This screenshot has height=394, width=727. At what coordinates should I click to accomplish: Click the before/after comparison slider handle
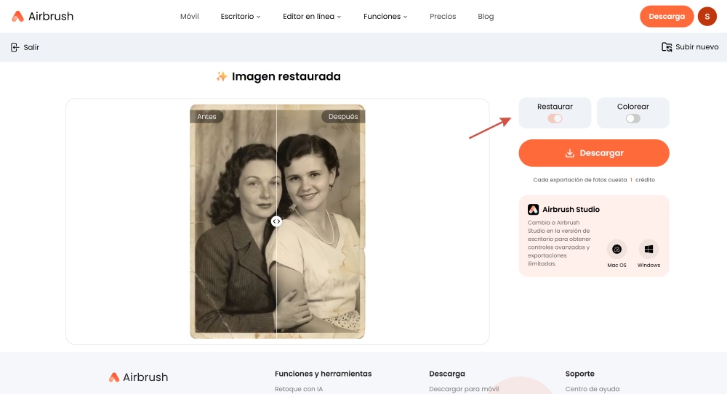click(276, 221)
